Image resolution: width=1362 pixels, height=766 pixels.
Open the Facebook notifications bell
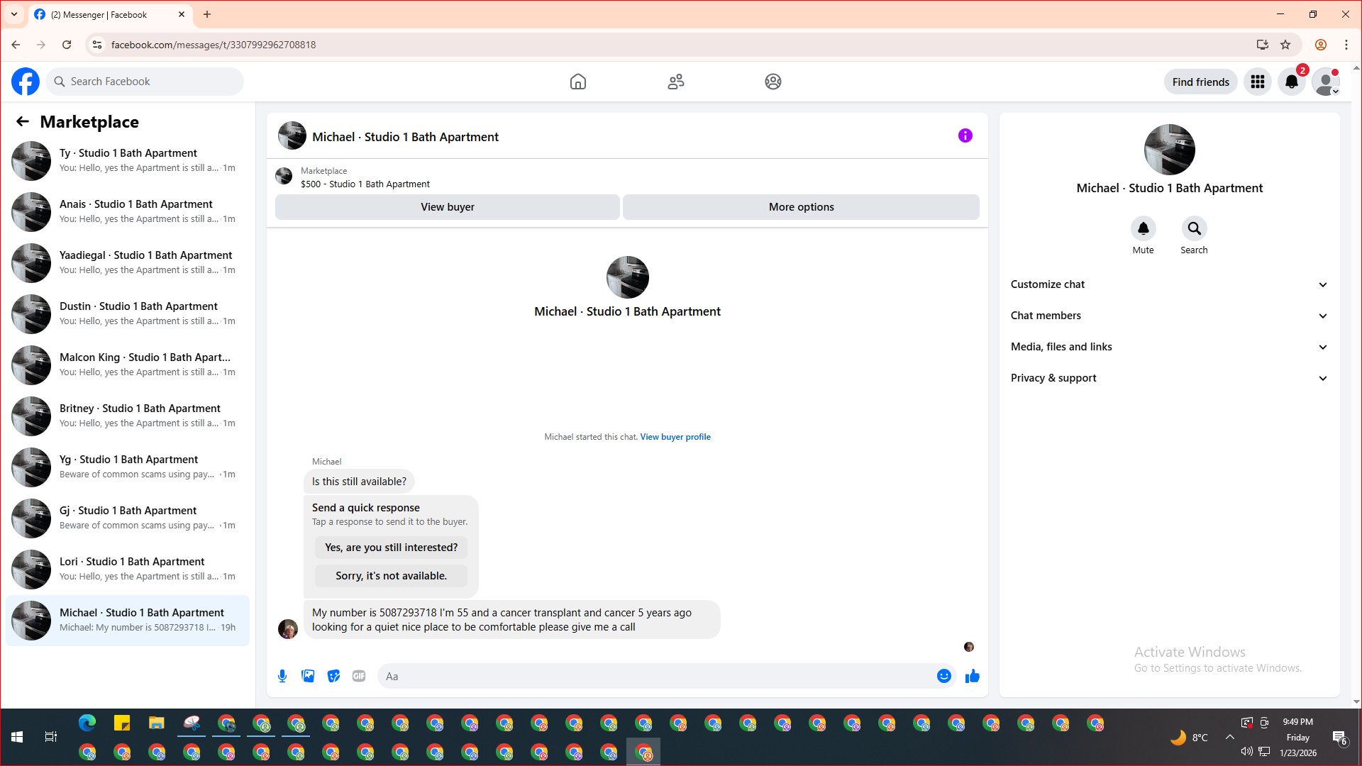[x=1291, y=82]
